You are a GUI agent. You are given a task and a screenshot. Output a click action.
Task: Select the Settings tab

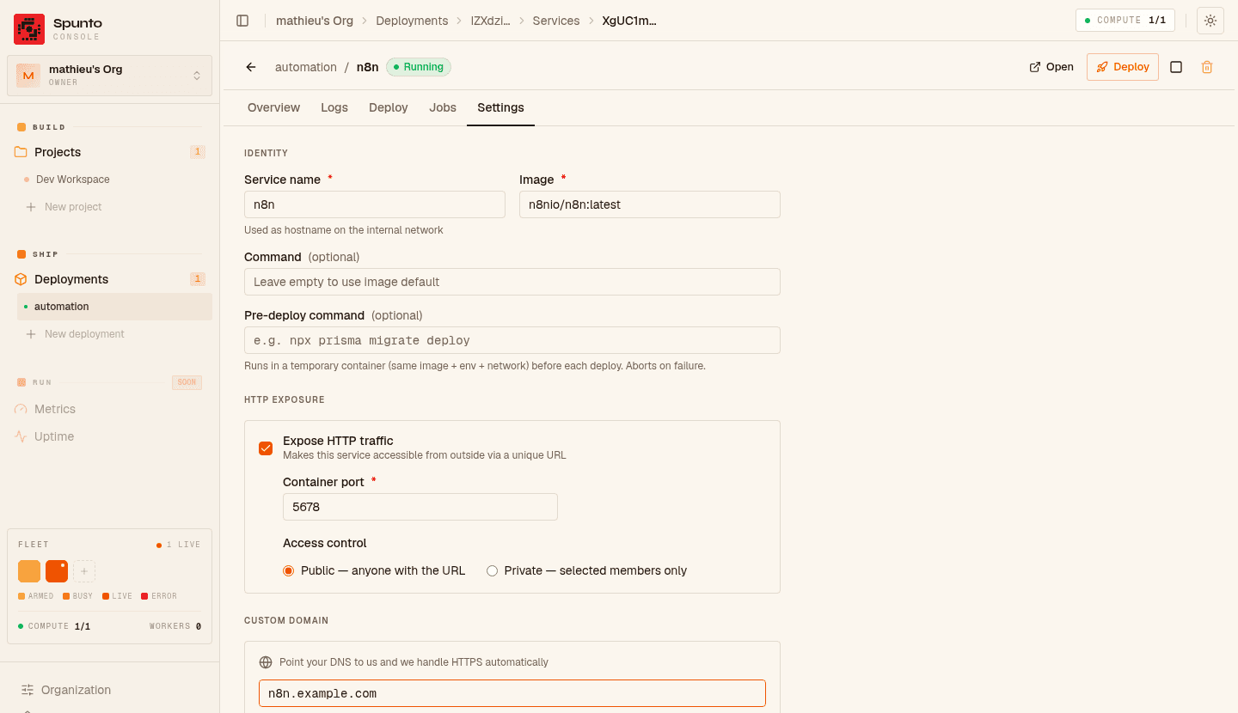pyautogui.click(x=500, y=107)
